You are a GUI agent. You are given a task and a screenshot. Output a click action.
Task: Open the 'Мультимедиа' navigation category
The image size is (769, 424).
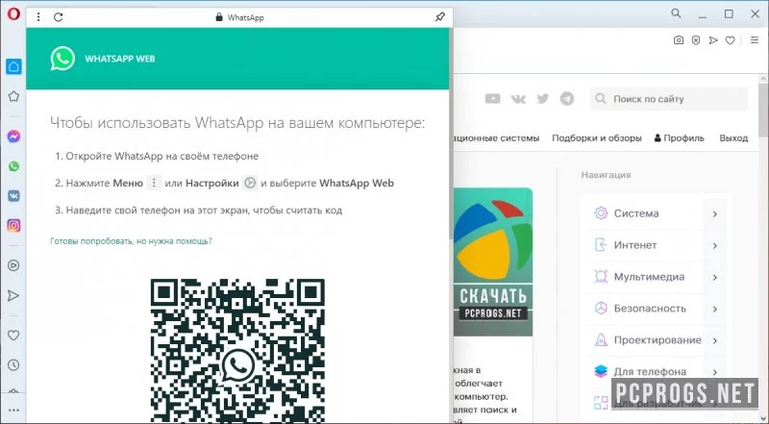[656, 277]
